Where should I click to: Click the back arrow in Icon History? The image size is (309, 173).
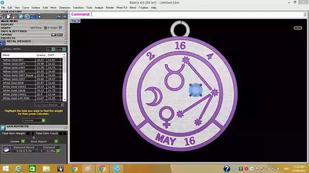(59, 16)
